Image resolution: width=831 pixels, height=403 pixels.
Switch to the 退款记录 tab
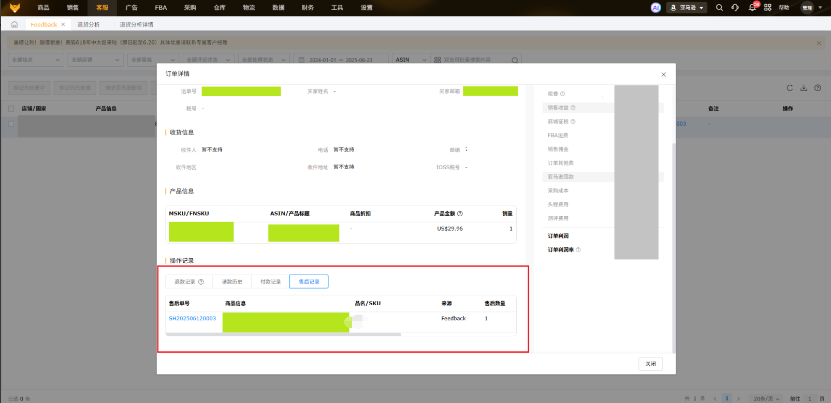[189, 282]
